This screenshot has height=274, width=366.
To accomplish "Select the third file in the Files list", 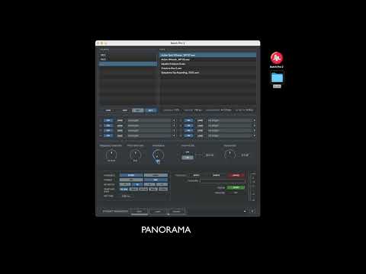I will pyautogui.click(x=207, y=64).
